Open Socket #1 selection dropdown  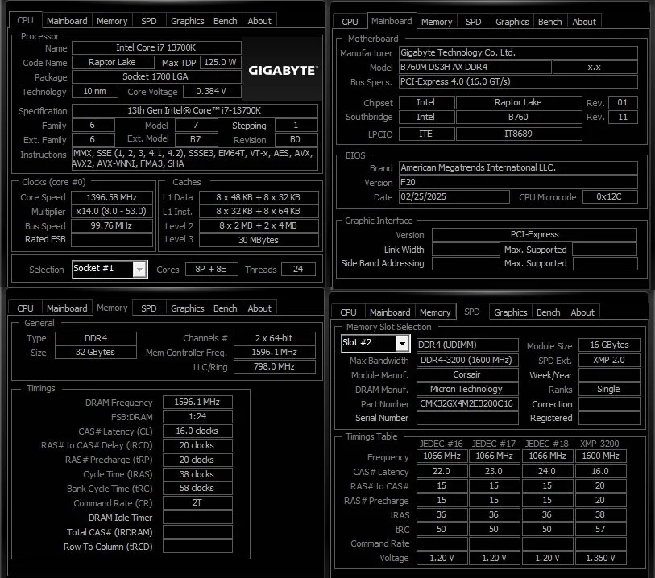click(x=139, y=269)
